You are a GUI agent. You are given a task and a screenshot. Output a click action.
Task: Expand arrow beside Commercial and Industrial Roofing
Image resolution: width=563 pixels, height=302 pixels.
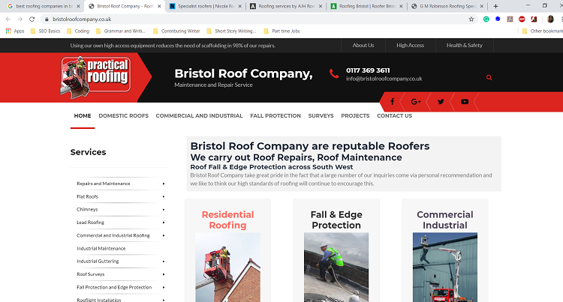[164, 235]
